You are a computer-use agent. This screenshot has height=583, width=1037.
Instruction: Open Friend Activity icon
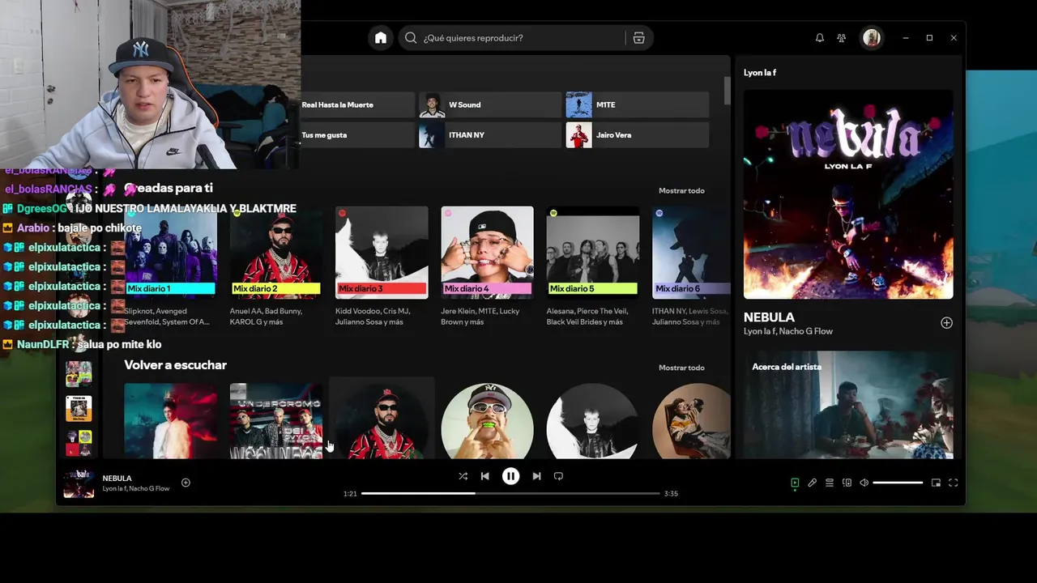(x=842, y=38)
